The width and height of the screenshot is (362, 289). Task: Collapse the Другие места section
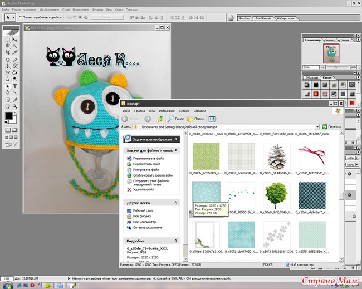coord(176,202)
